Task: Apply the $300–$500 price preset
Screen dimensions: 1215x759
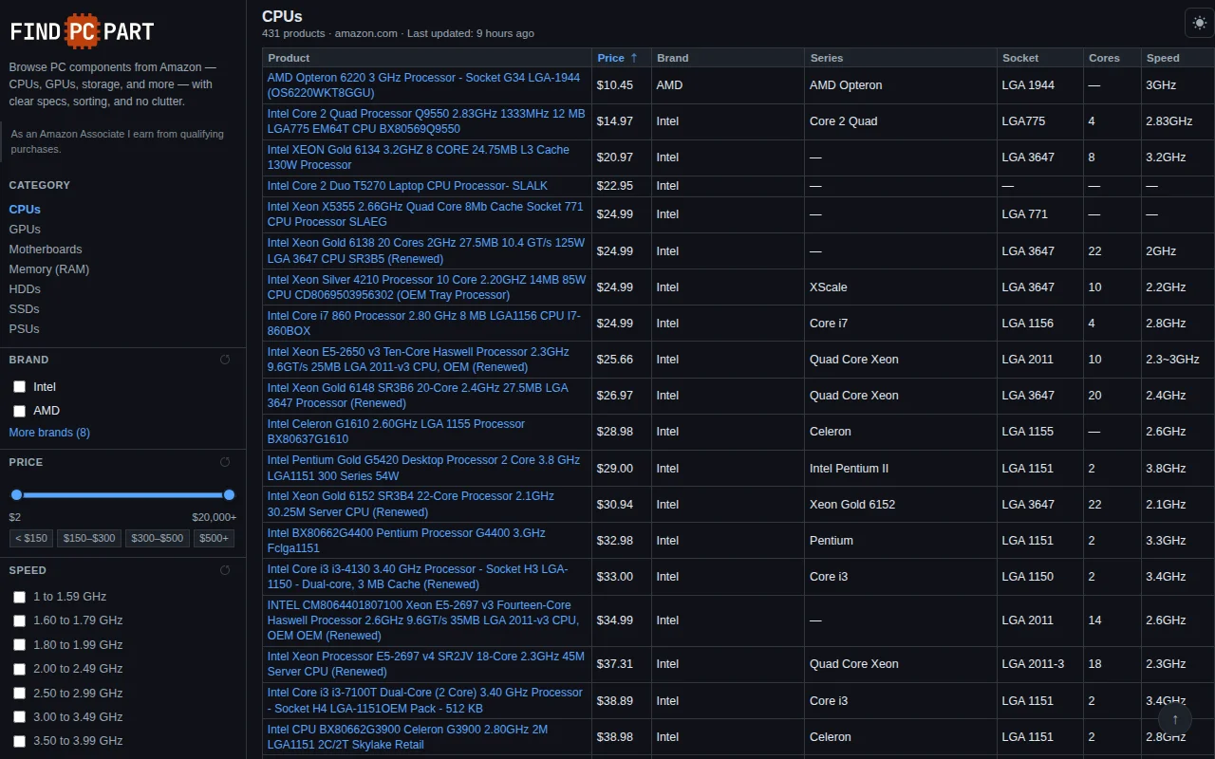Action: pyautogui.click(x=158, y=538)
